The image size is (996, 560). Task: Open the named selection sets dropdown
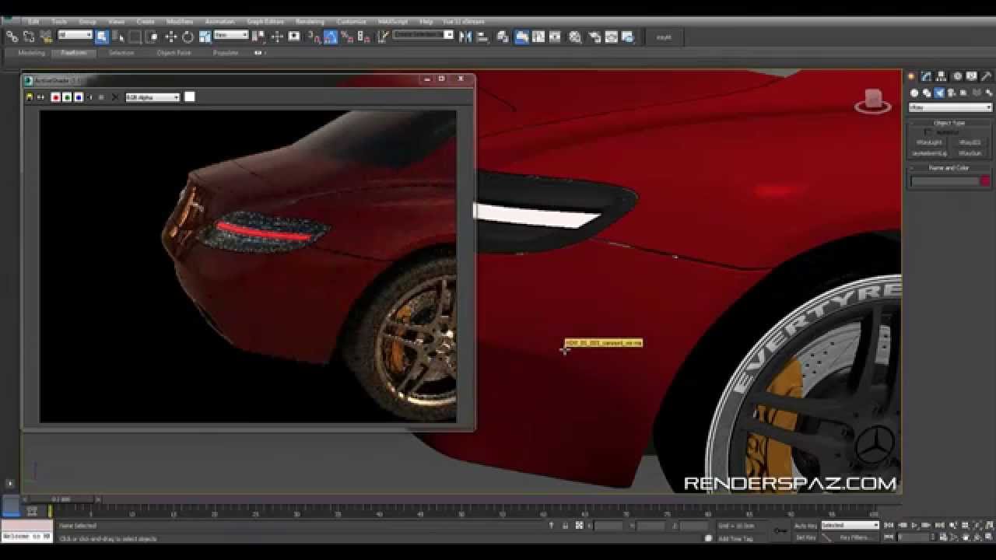coord(423,35)
